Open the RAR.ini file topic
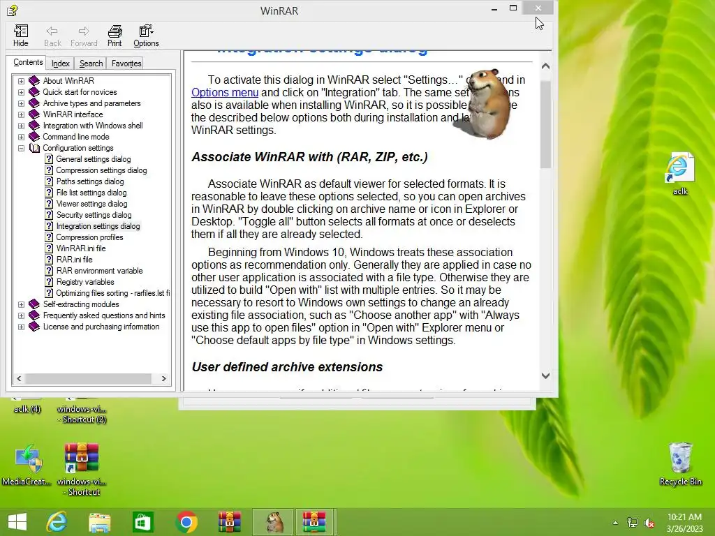 (x=74, y=260)
